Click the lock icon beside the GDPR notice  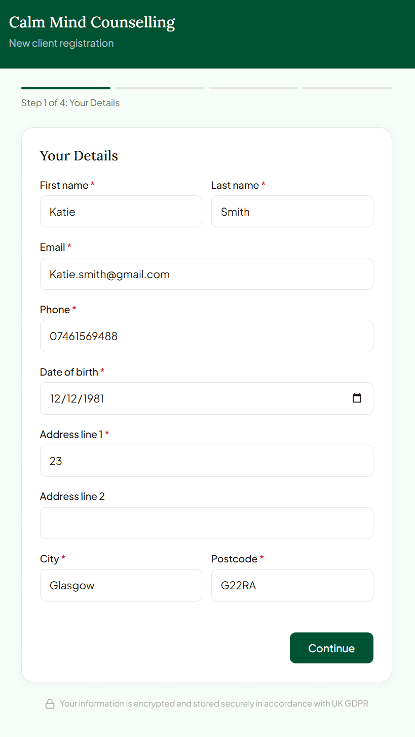[x=50, y=703]
